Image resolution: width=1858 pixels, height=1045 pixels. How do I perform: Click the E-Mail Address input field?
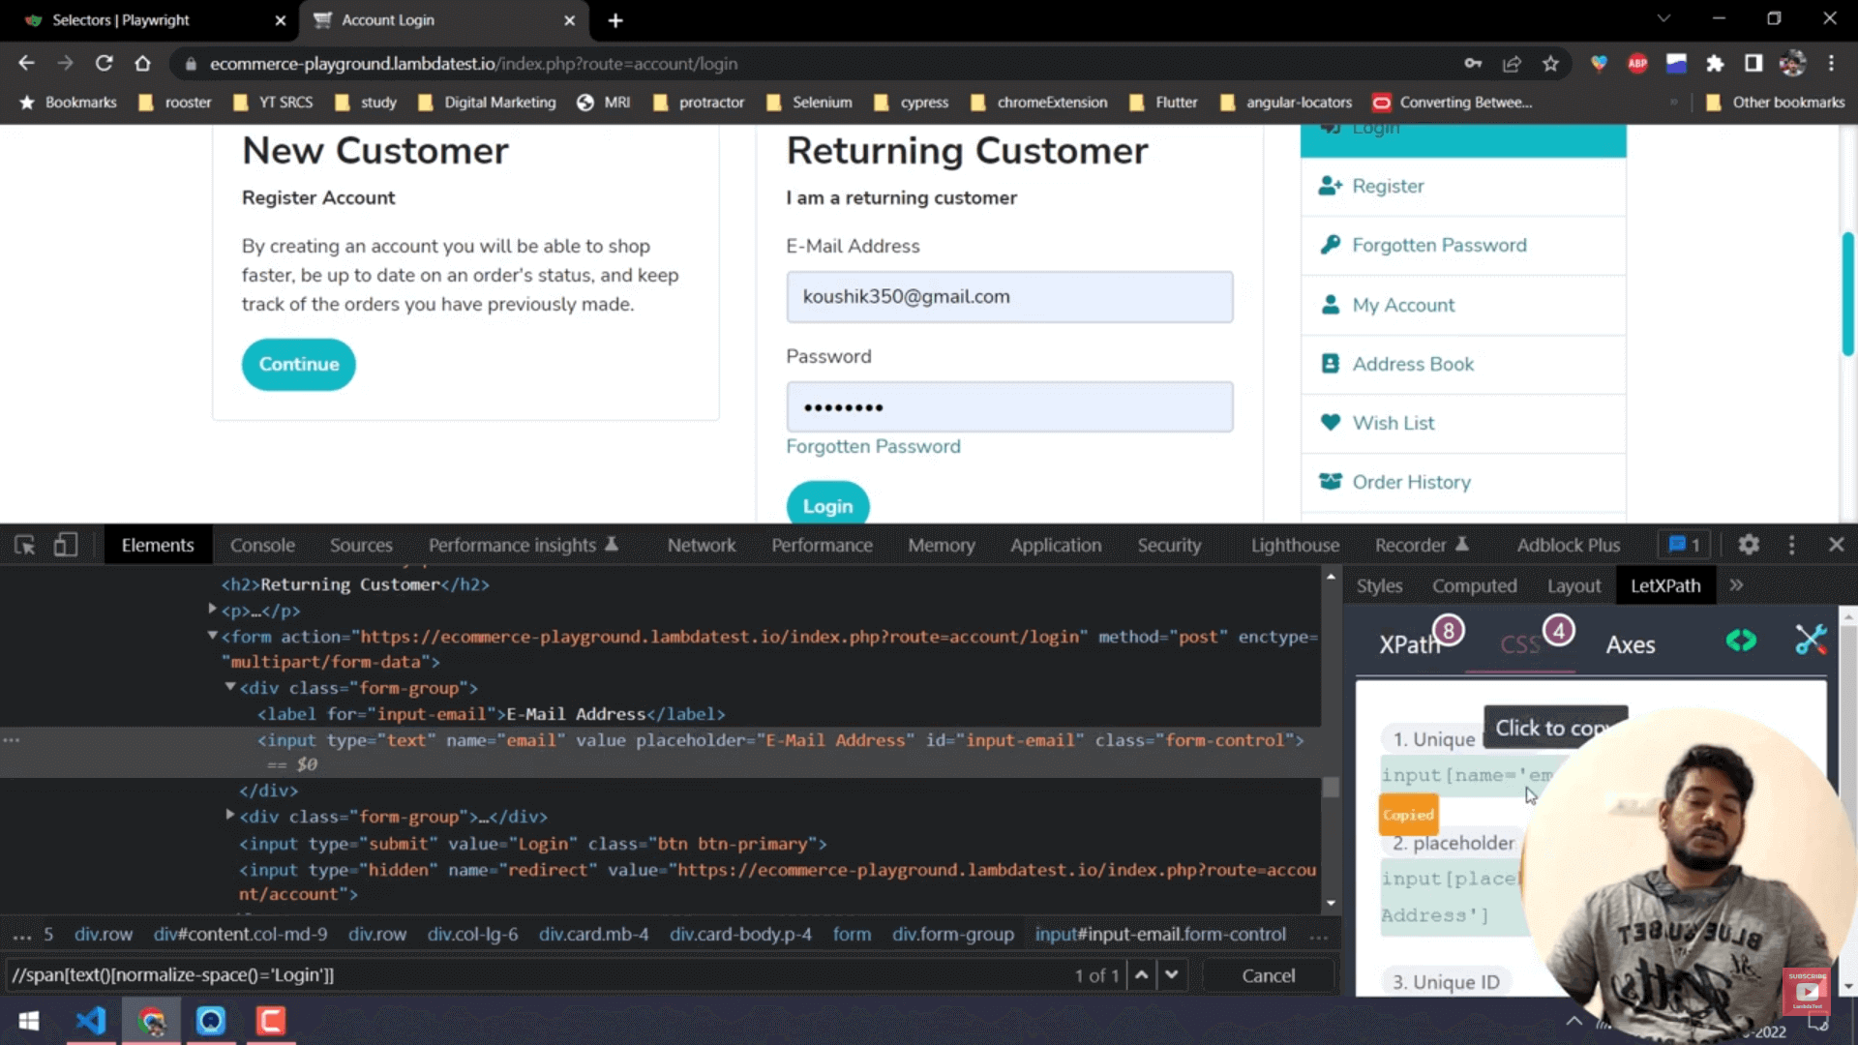(x=1009, y=296)
